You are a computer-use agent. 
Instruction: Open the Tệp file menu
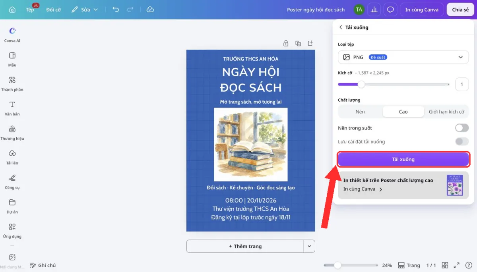[x=30, y=10]
